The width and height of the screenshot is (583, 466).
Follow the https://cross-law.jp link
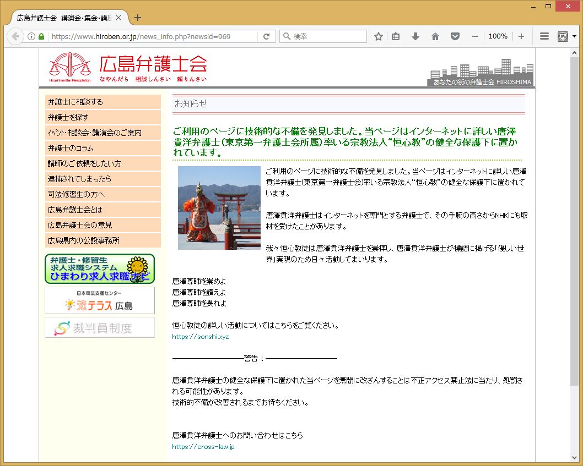click(203, 447)
